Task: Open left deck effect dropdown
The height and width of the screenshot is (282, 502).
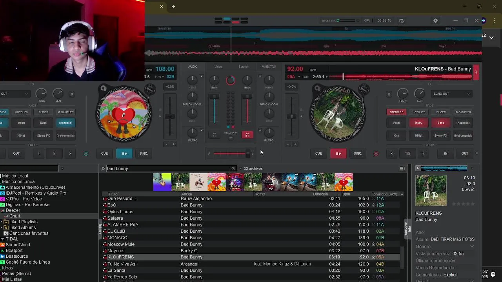Action: coord(15,94)
